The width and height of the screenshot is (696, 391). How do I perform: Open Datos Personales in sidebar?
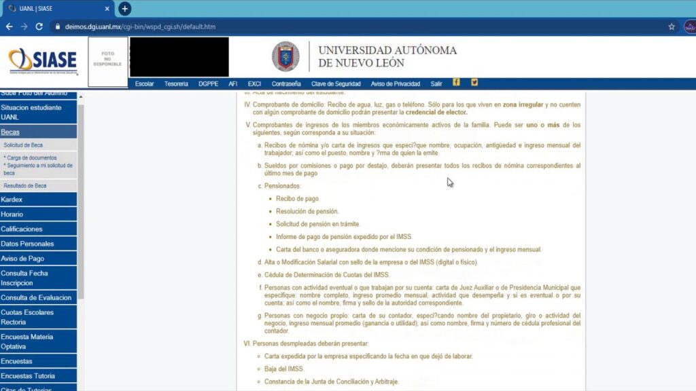(x=38, y=244)
